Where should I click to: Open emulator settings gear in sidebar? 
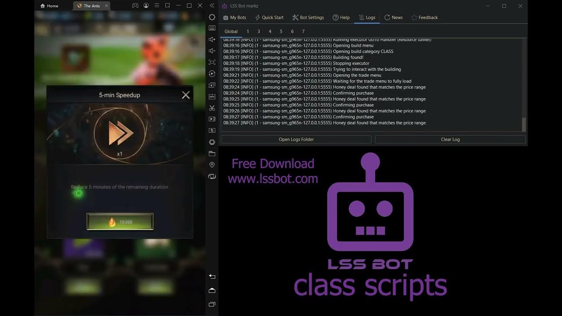[x=212, y=17]
